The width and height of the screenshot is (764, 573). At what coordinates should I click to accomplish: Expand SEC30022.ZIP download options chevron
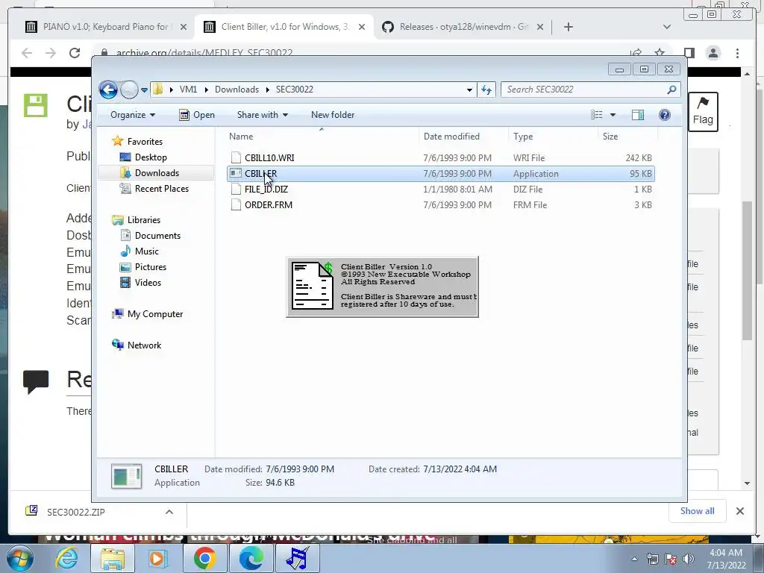click(169, 512)
